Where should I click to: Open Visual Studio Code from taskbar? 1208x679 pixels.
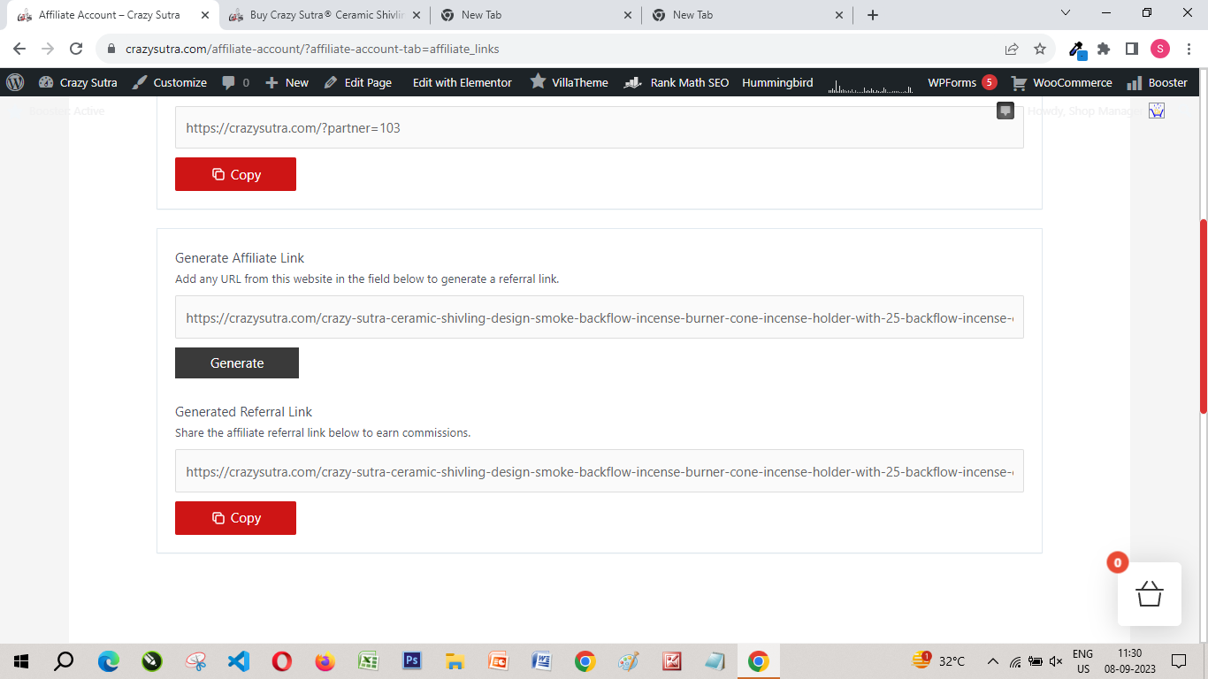[x=238, y=661]
